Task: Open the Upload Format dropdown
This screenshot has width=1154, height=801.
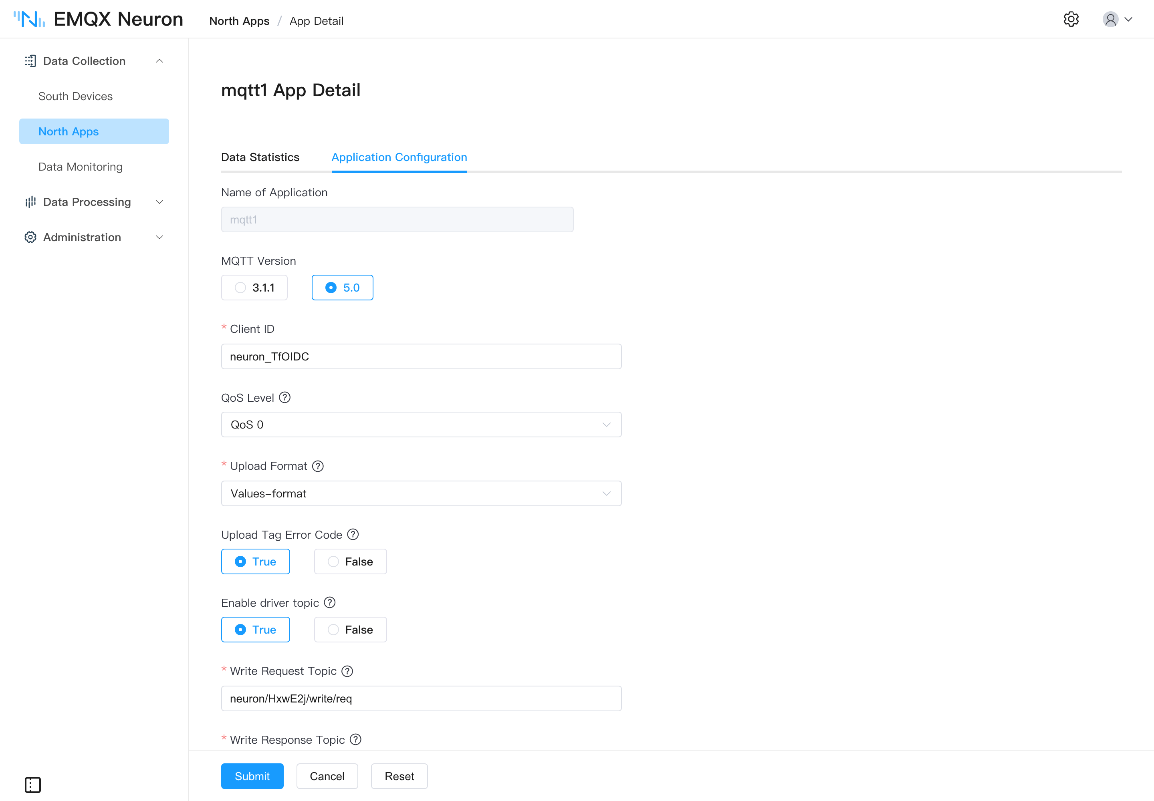Action: 421,493
